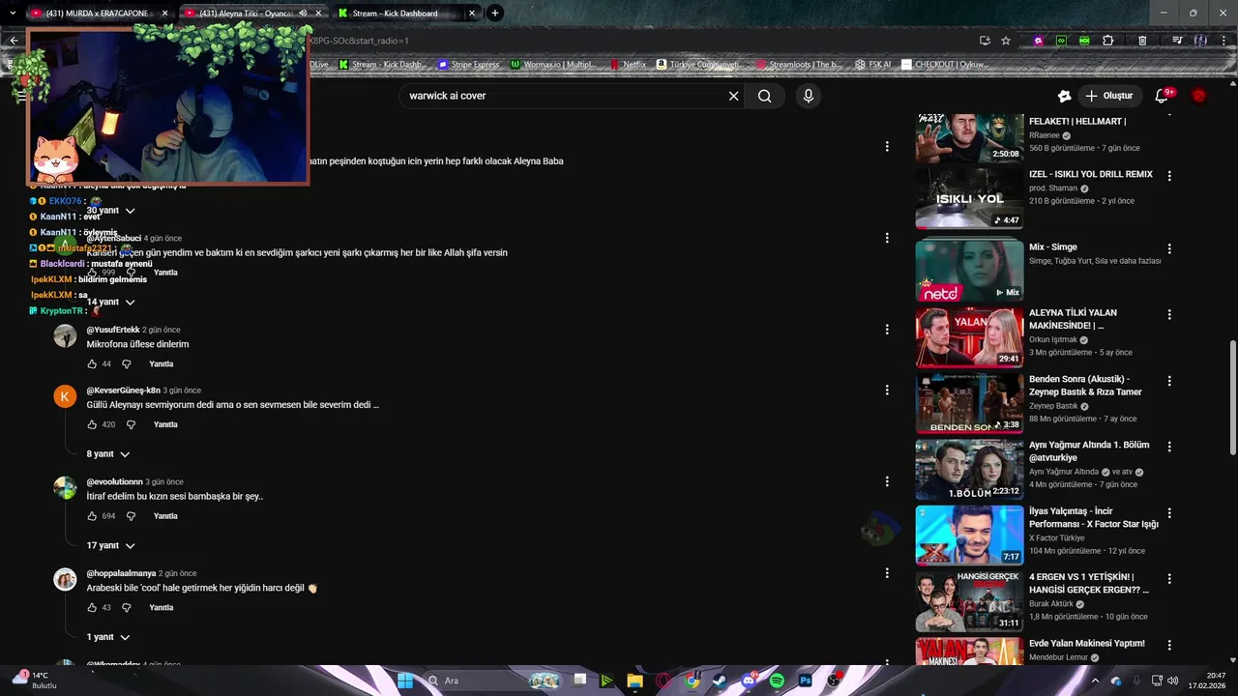Screen dimensions: 1238x696
Task: Open Discord from the taskbar
Action: point(749,681)
